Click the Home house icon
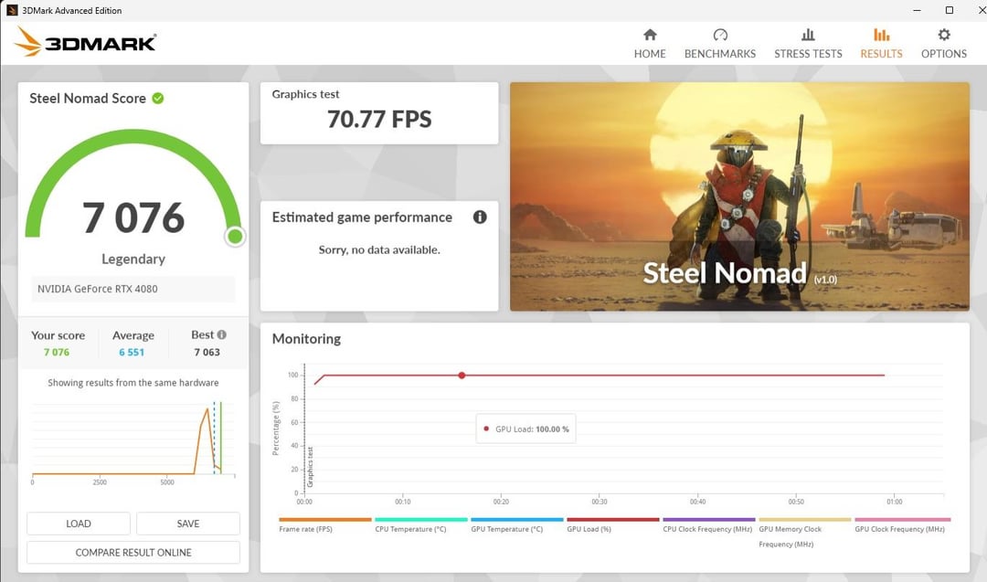987x582 pixels. 650,35
